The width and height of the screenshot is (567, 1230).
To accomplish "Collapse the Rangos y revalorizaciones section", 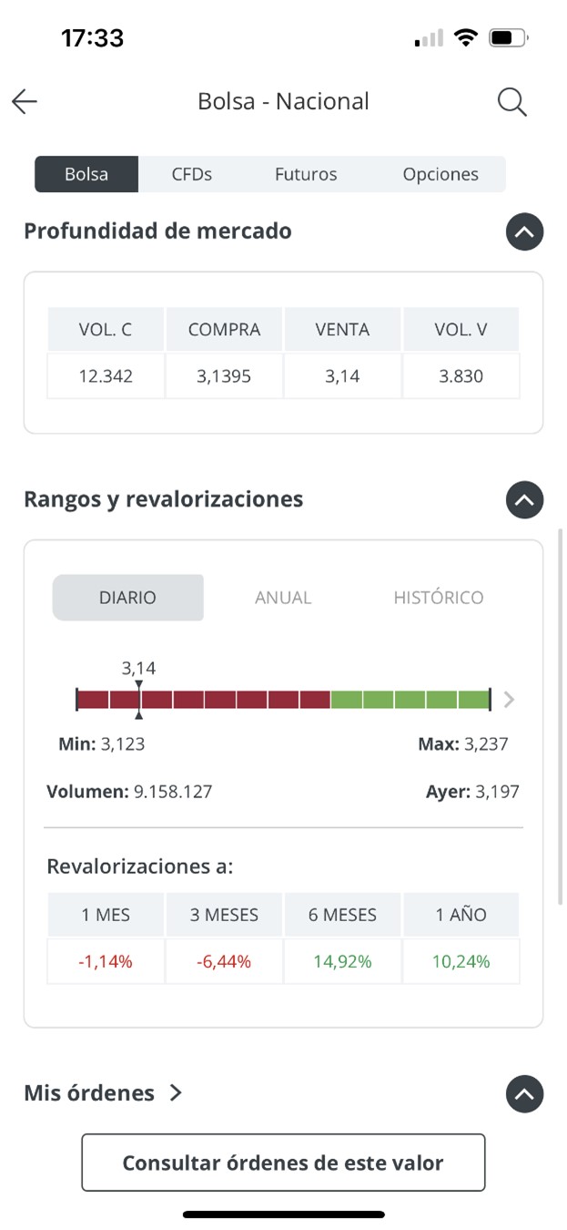I will click(524, 500).
